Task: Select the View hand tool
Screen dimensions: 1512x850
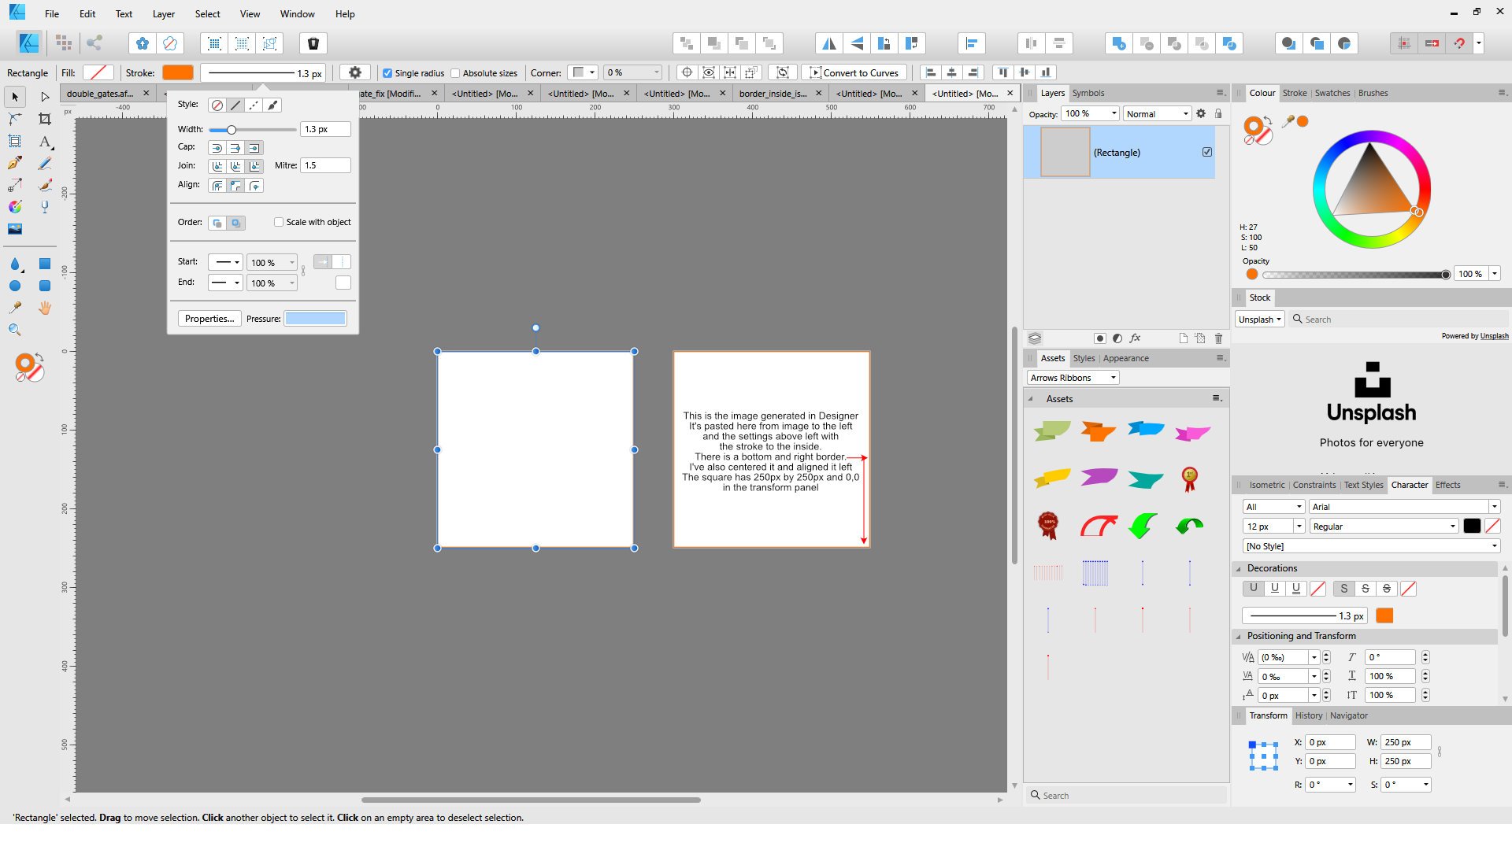Action: click(45, 308)
